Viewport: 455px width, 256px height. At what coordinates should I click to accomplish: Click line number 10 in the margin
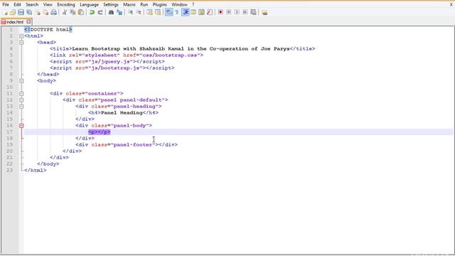point(9,87)
